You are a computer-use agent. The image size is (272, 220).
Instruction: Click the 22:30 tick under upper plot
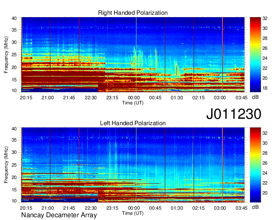(x=91, y=98)
